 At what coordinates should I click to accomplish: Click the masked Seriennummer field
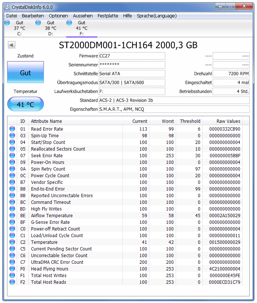coord(132,65)
